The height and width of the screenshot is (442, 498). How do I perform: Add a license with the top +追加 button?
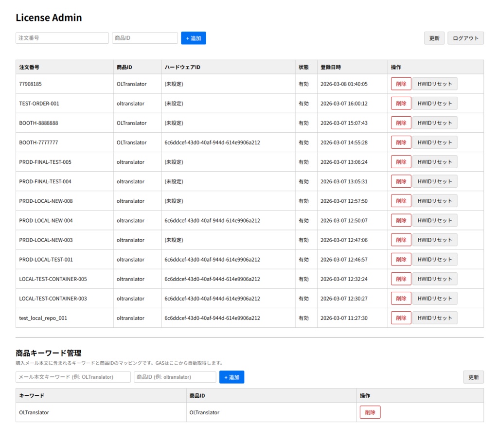coord(194,38)
